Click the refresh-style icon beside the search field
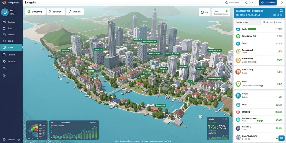Viewport: 286px width, 143px height. pos(246,3)
